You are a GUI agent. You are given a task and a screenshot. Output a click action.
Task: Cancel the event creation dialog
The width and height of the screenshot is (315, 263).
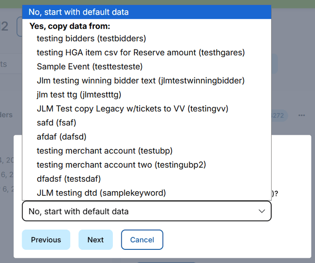[x=142, y=240]
